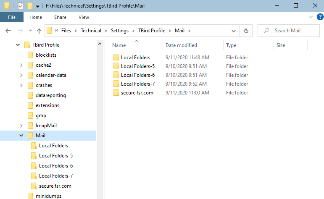
Task: Select gmp in the navigation tree
Action: [41, 115]
